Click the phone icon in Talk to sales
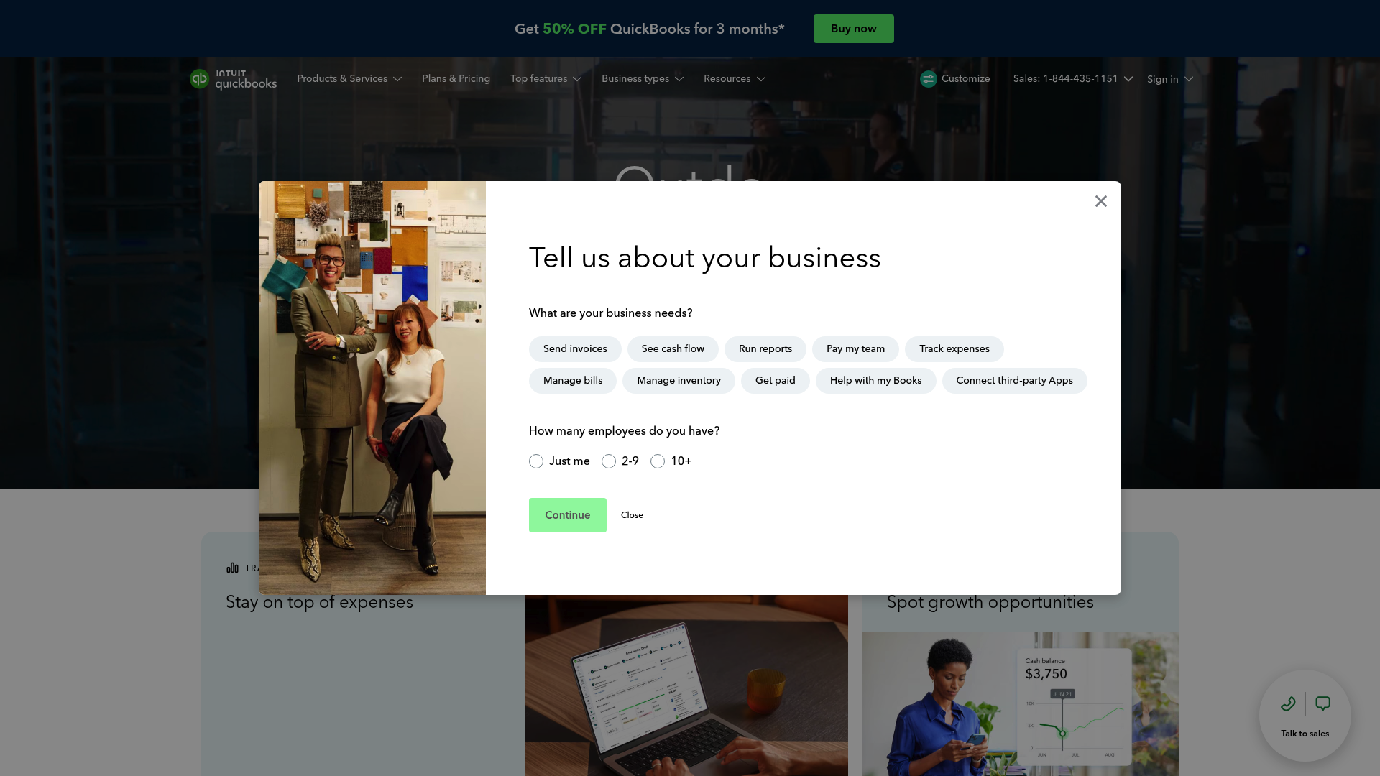 [1288, 703]
